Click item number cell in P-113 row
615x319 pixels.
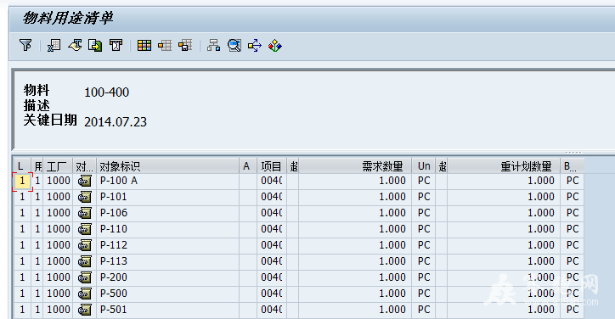click(272, 261)
